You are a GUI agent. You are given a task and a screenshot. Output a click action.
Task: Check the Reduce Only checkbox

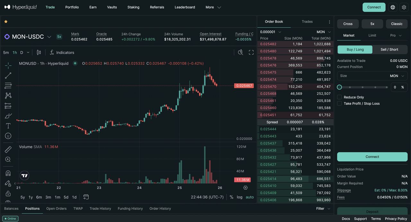click(x=339, y=97)
